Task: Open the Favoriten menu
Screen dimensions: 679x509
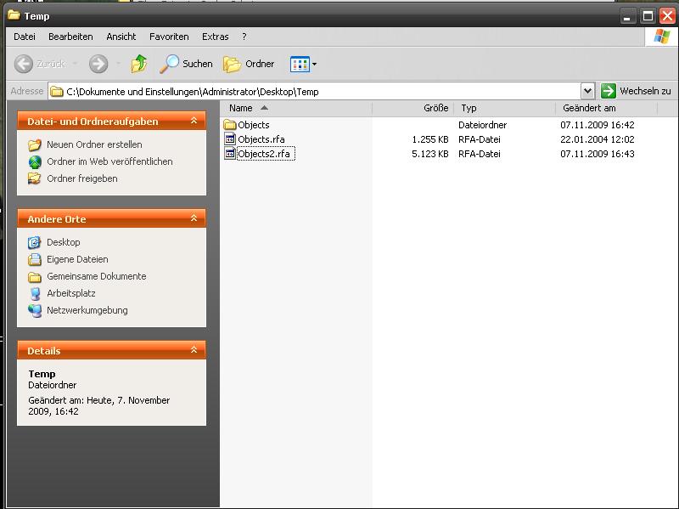Action: (169, 37)
